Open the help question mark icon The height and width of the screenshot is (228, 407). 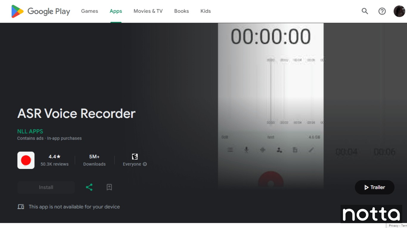click(x=382, y=11)
